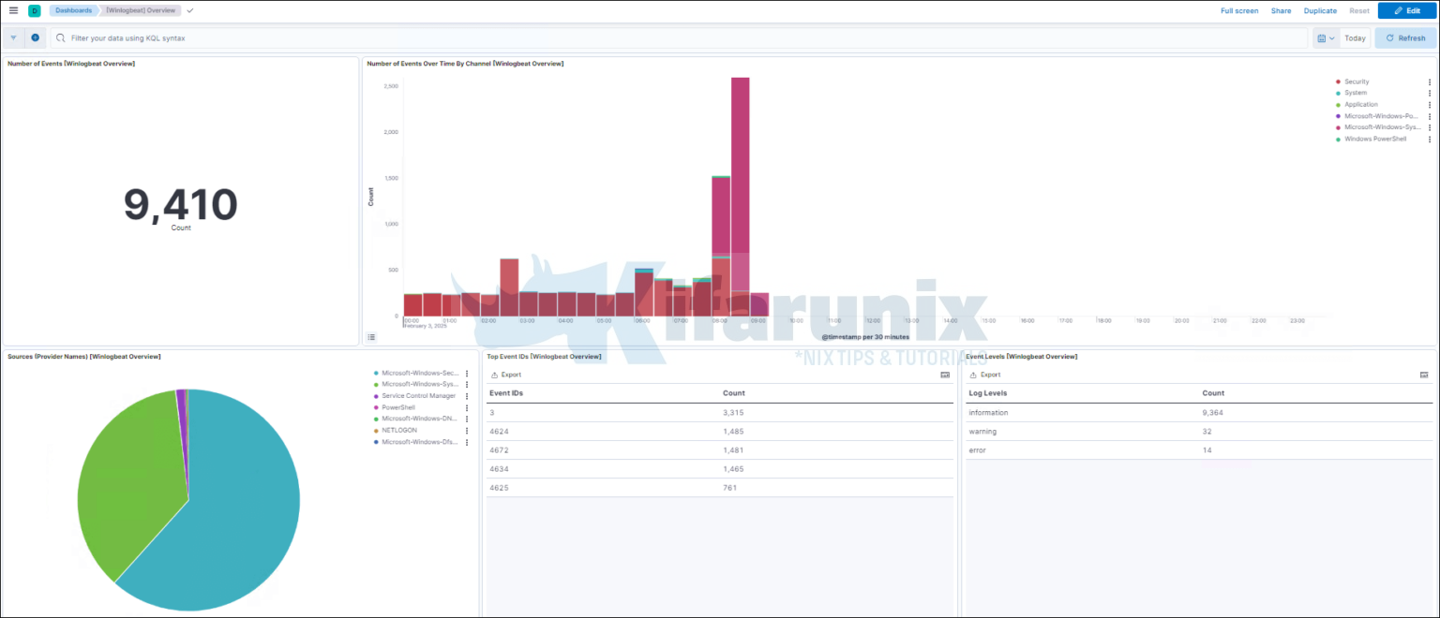Open the main navigation hamburger menu
The image size is (1440, 618).
pos(14,10)
